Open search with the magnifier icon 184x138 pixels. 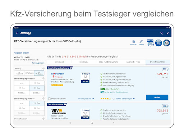(x=162, y=33)
